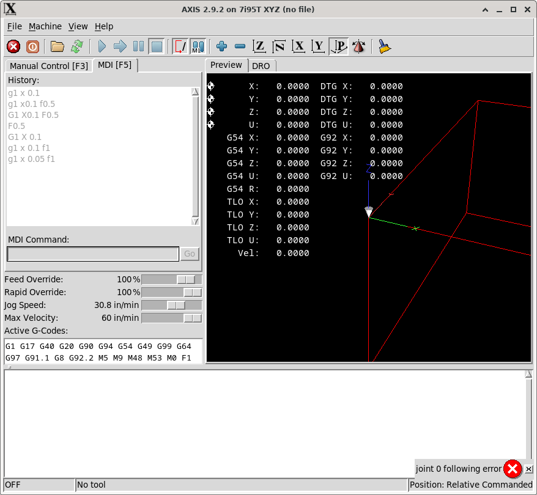
Task: Minimize the AXIS window
Action: [x=499, y=10]
